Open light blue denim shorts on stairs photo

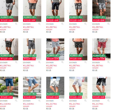click(x=32, y=88)
